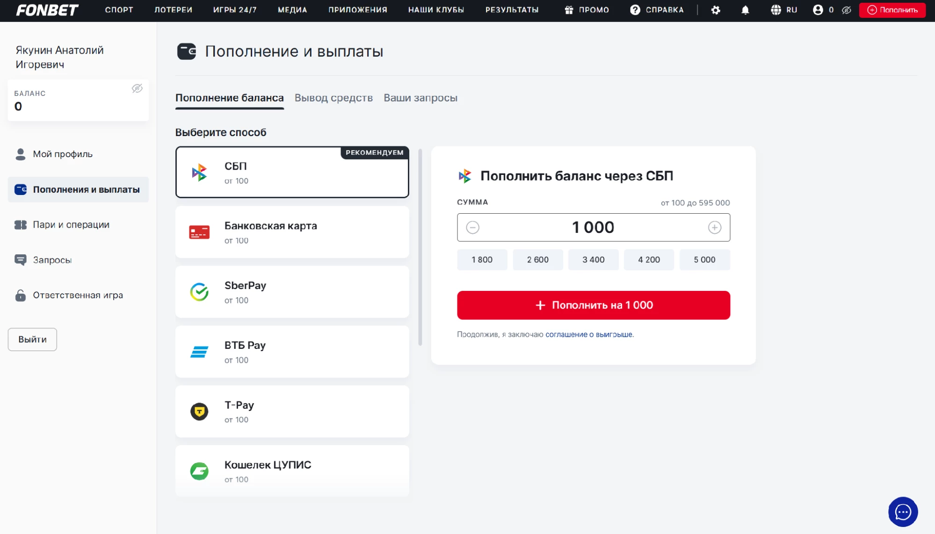Viewport: 935px width, 534px height.
Task: Open соглашение о выигрыше link
Action: [589, 334]
